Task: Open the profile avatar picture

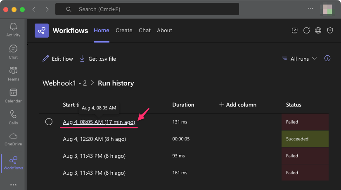Action: pyautogui.click(x=327, y=9)
